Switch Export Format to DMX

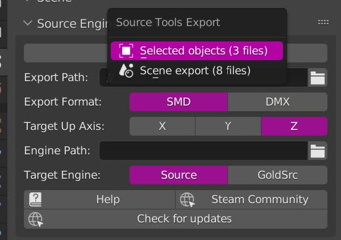click(277, 102)
